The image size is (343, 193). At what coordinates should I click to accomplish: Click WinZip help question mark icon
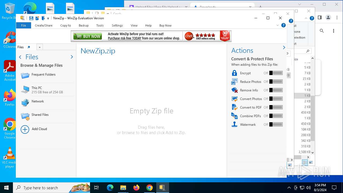pyautogui.click(x=283, y=25)
